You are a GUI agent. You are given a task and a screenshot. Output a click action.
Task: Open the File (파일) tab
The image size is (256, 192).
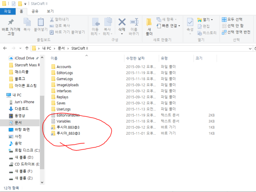click(8, 11)
